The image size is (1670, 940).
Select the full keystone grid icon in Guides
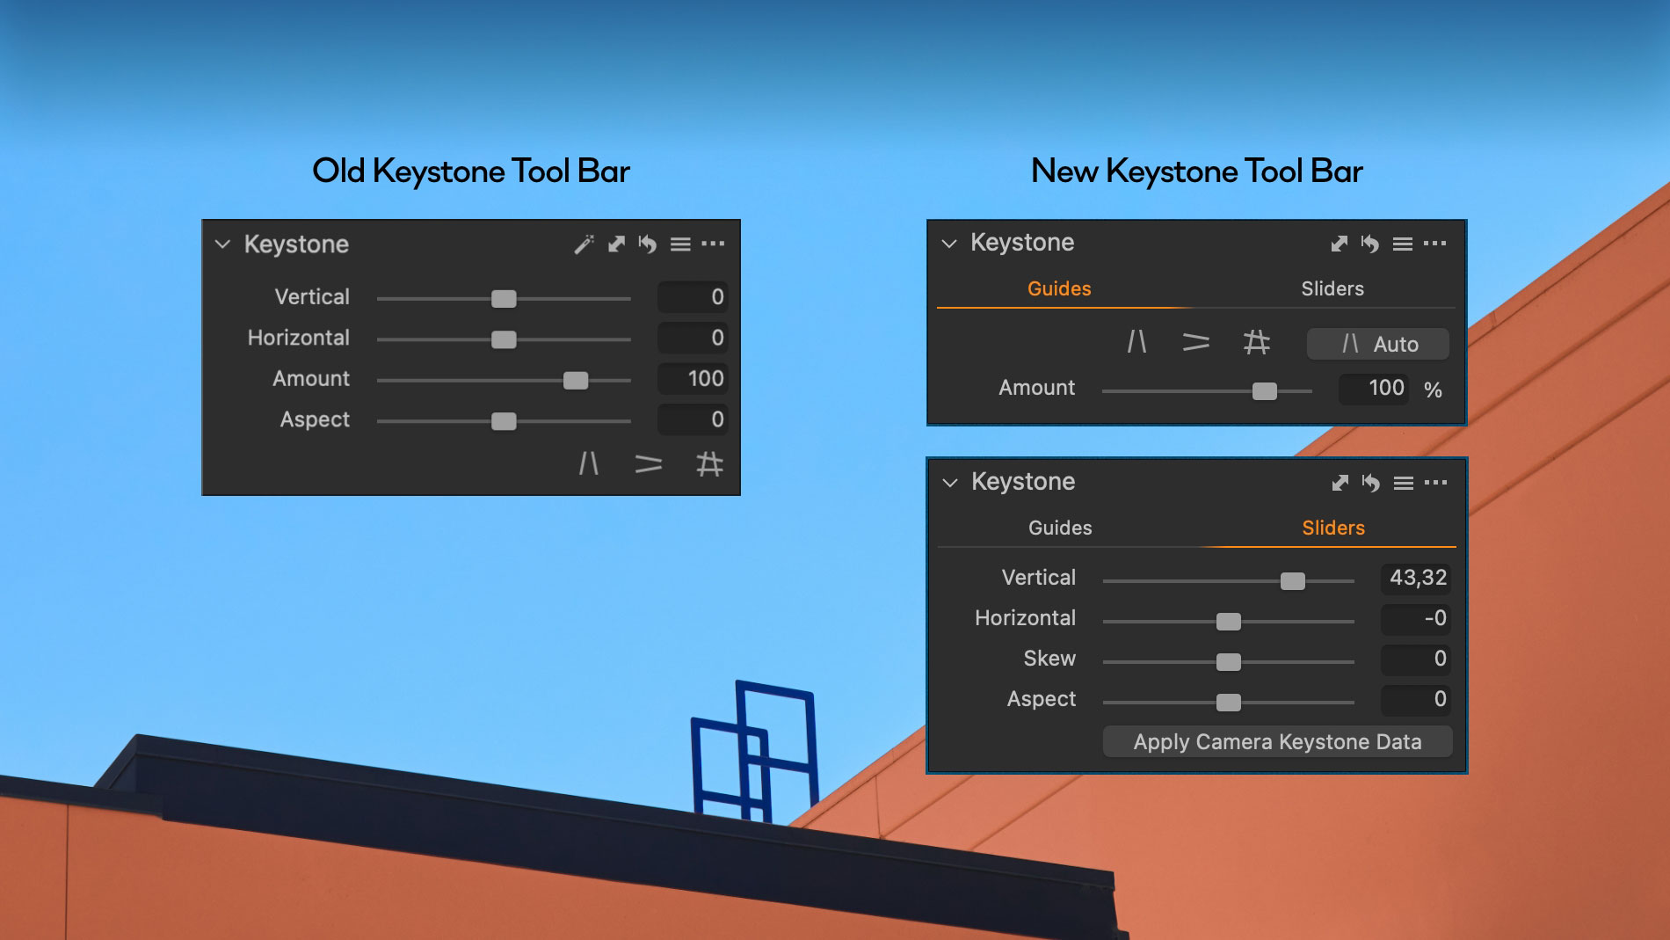(1257, 344)
